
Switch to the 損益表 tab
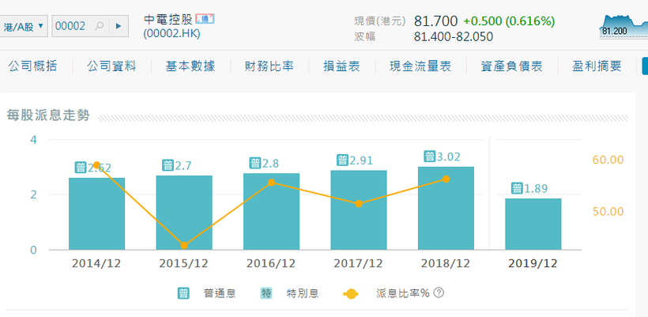click(x=341, y=66)
